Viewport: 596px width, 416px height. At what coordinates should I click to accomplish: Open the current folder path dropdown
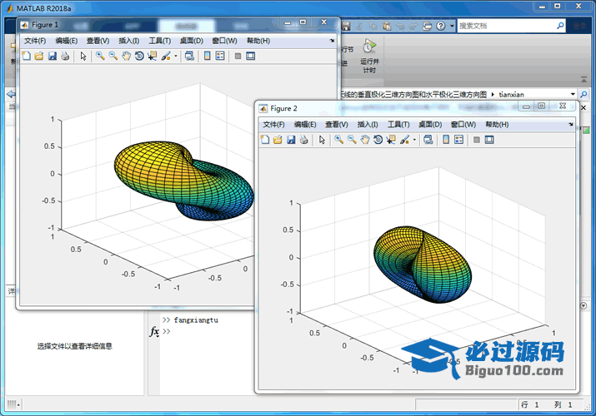pos(573,94)
